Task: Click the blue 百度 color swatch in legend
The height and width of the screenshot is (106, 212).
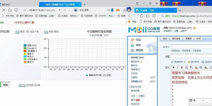Action: pyautogui.click(x=25, y=45)
